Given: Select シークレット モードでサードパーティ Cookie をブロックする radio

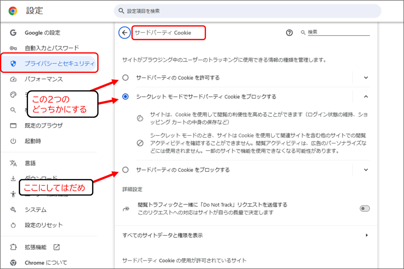Looking at the screenshot, I should click(x=126, y=97).
